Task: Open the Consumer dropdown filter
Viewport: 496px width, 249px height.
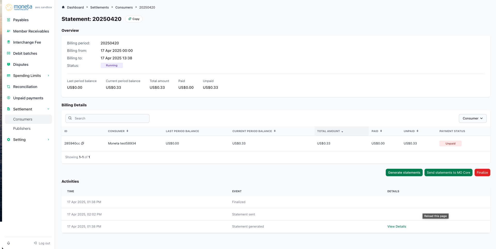Action: (x=473, y=118)
